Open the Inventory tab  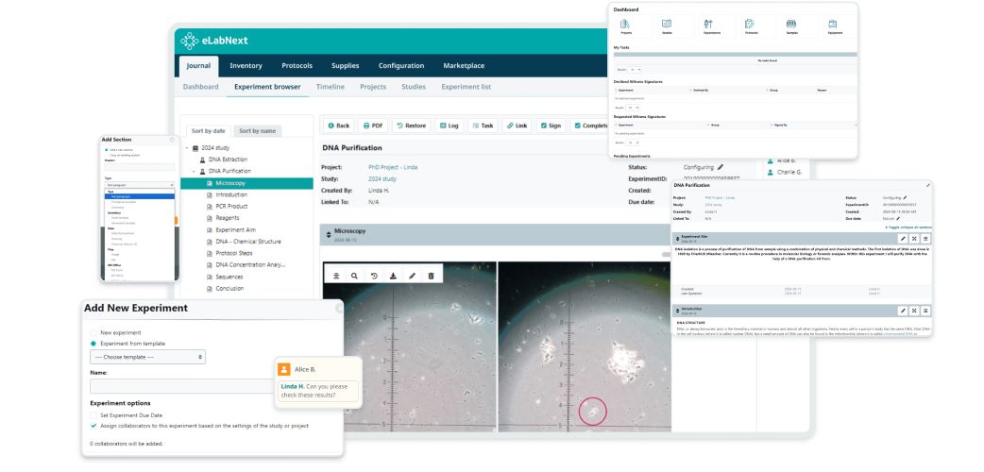coord(246,66)
